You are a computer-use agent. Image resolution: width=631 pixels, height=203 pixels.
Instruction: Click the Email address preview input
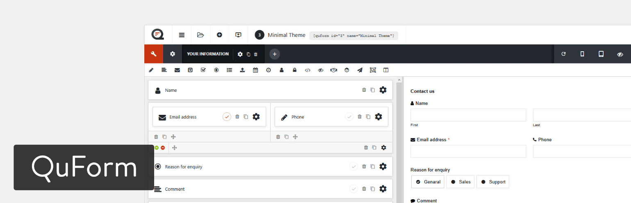[468, 151]
